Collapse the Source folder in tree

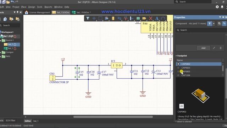[x=1, y=40]
